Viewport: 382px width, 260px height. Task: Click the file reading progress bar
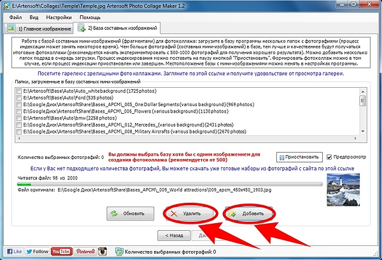170,184
